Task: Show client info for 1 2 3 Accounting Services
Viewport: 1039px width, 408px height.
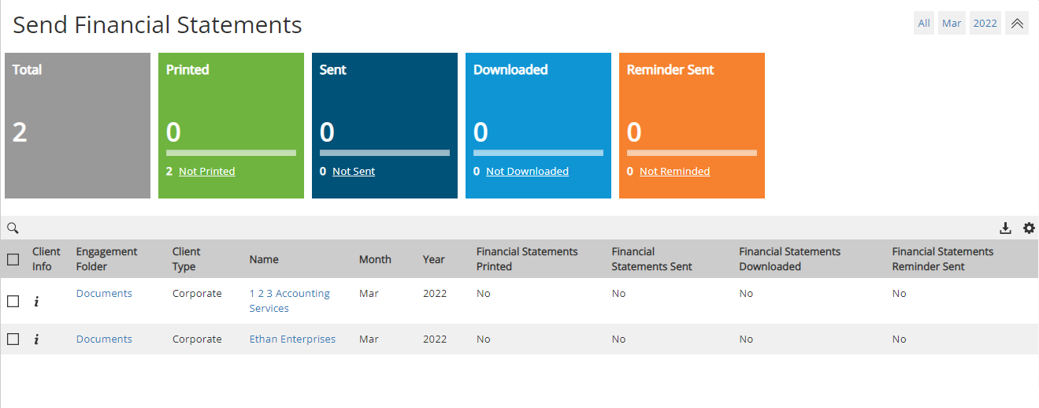Action: (36, 301)
